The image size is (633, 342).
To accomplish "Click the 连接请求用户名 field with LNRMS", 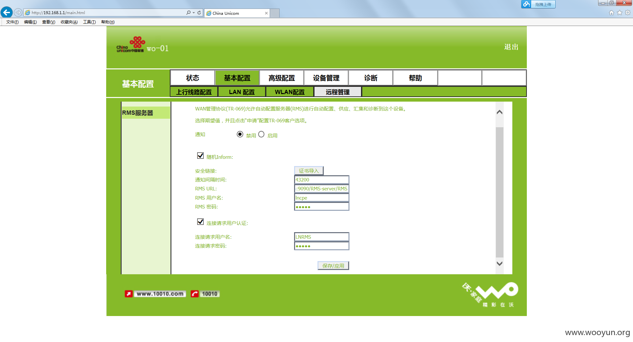I will coord(321,237).
